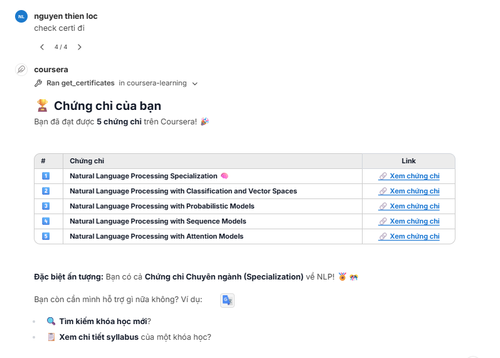Image resolution: width=500 pixels, height=358 pixels.
Task: Click the Link column header
Action: (x=408, y=161)
